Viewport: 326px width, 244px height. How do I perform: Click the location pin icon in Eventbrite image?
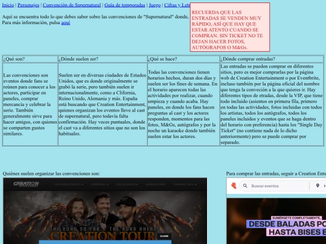[x=318, y=186]
